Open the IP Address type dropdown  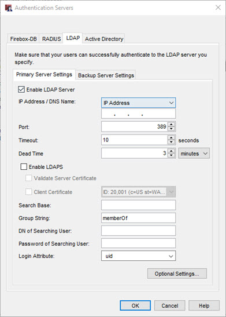pyautogui.click(x=138, y=103)
